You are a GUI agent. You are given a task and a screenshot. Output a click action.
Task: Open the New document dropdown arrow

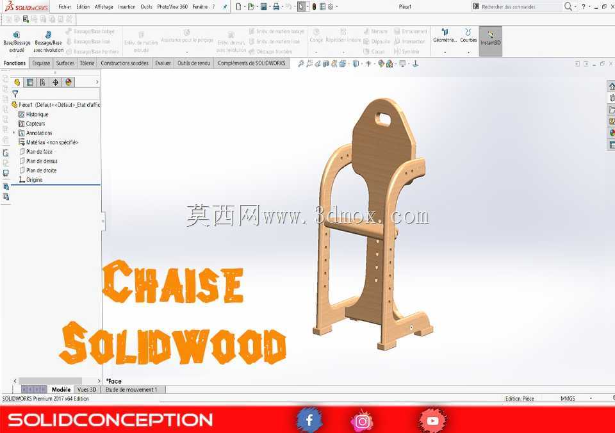pyautogui.click(x=244, y=6)
